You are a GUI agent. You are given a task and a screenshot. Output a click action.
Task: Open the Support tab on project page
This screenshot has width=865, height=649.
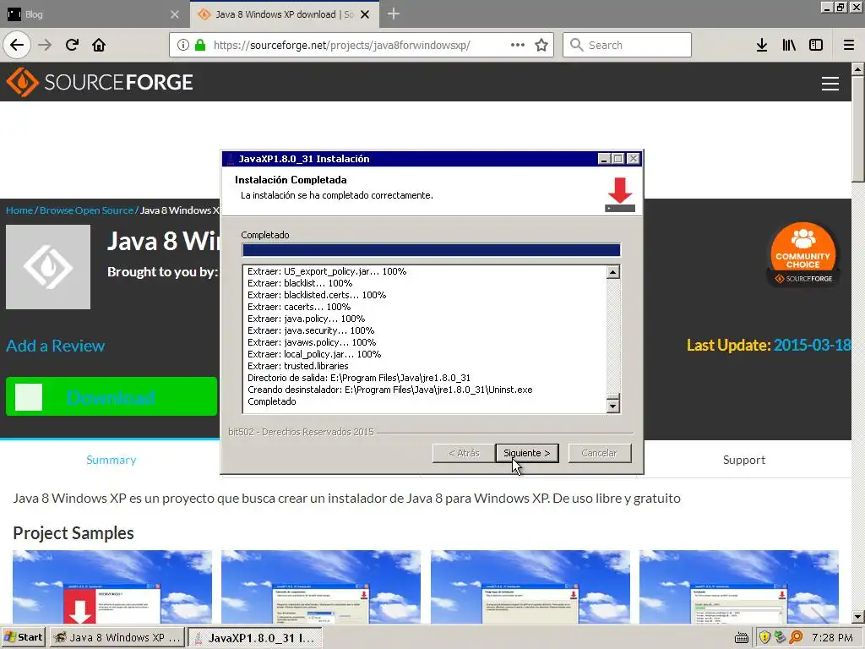743,460
